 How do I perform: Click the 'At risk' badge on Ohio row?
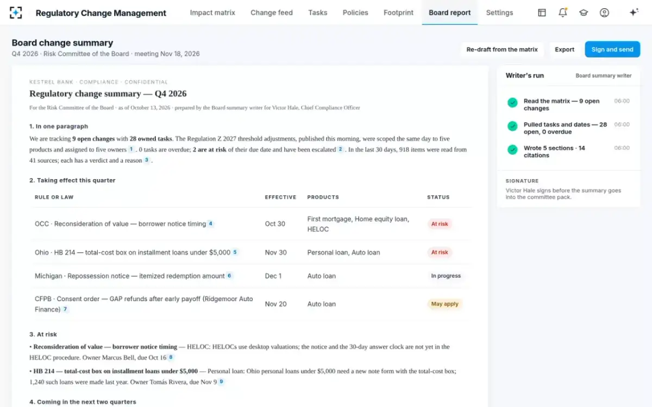click(440, 252)
